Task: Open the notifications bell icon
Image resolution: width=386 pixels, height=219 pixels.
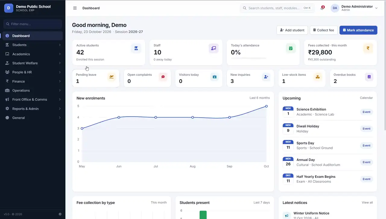Action: [322, 8]
